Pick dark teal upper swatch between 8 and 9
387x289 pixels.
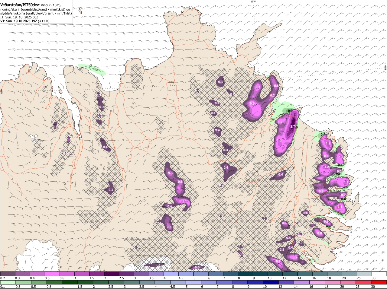245,274
